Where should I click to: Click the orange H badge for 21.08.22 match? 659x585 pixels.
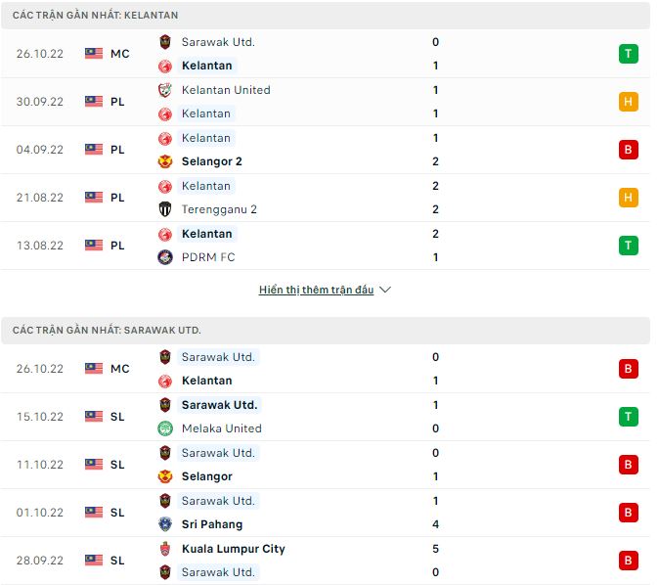629,198
